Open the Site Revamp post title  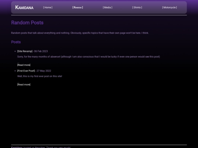click(25, 51)
